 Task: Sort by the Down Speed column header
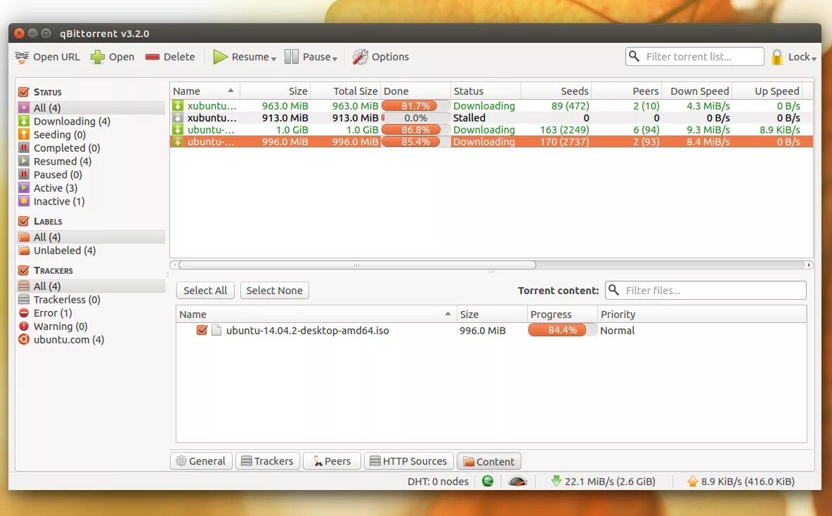coord(696,91)
